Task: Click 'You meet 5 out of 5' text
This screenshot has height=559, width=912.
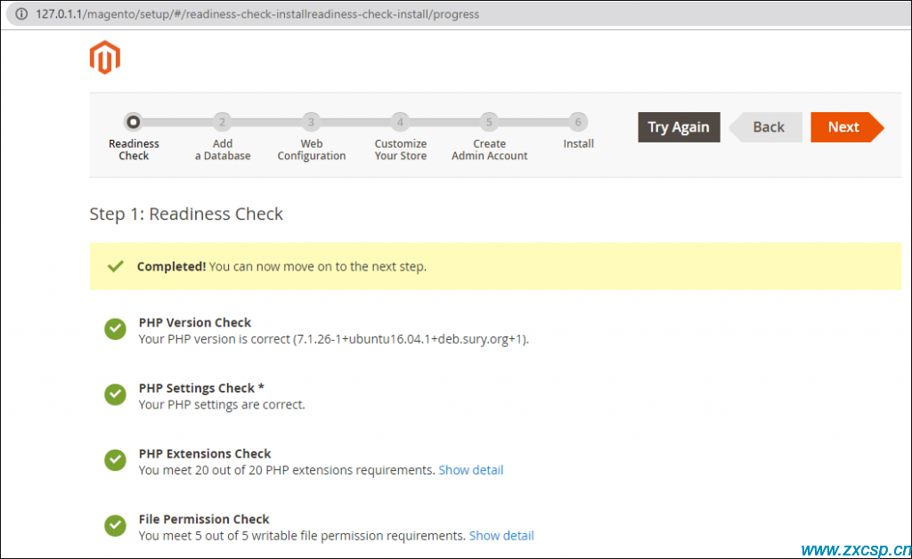Action: pos(303,536)
